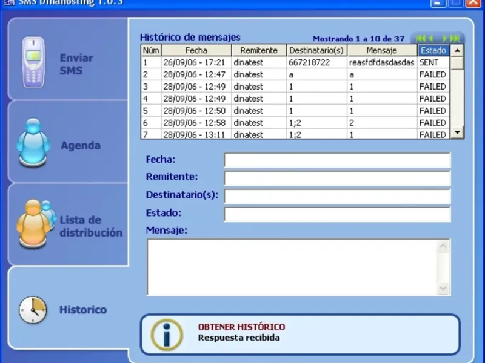
Task: Click row number 3 cell
Action: pos(151,87)
